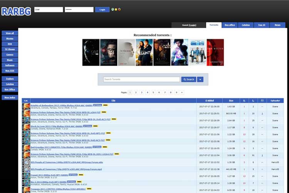289x193 pixels.
Task: Go to page 9
Action: (x=176, y=92)
